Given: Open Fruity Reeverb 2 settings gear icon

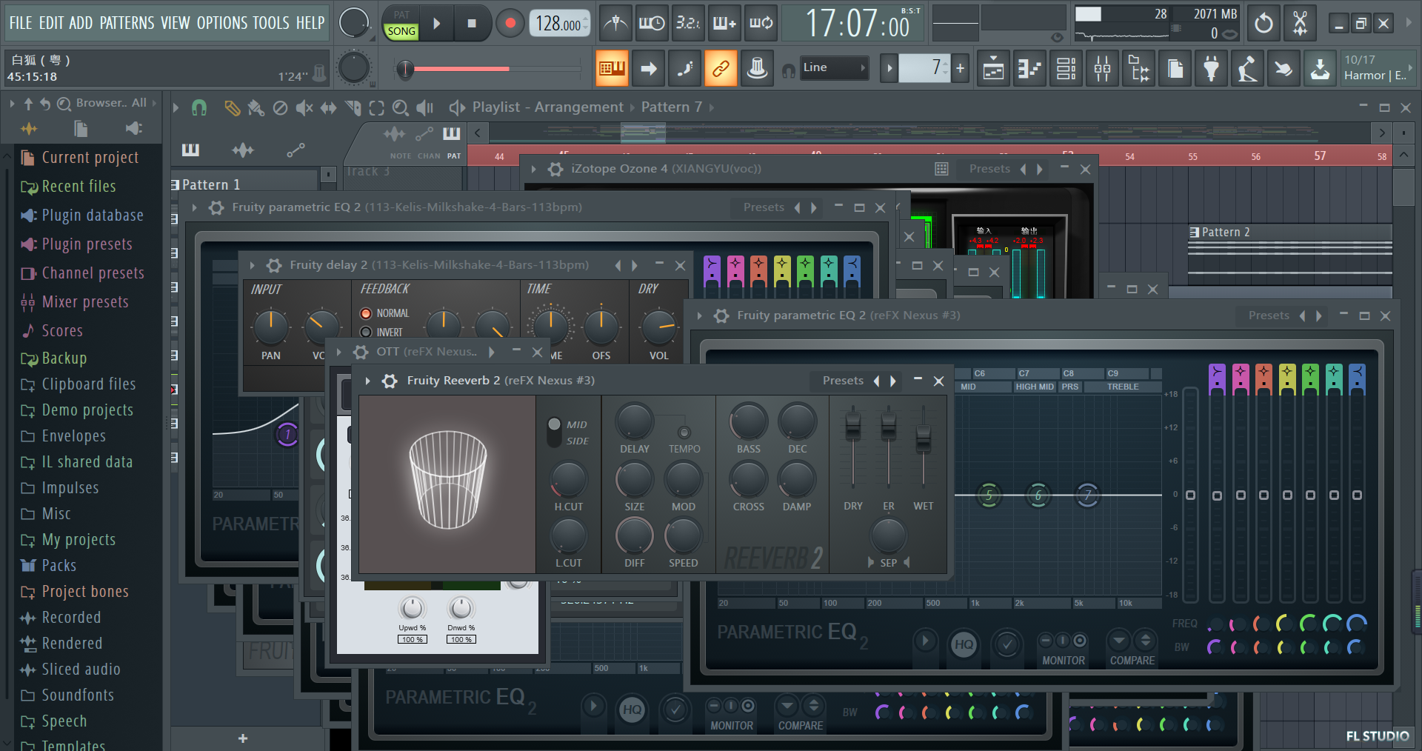Looking at the screenshot, I should [x=390, y=381].
